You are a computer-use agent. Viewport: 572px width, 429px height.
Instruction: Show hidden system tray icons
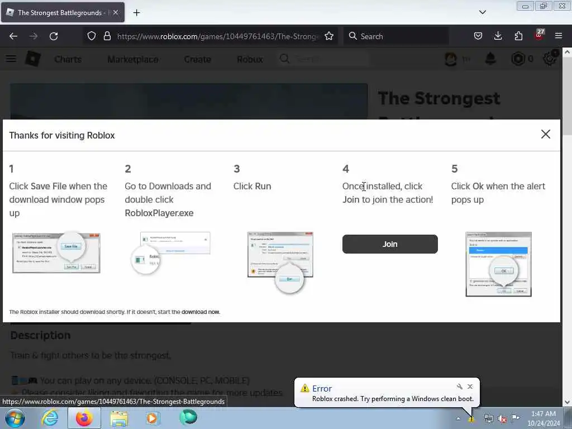click(458, 418)
